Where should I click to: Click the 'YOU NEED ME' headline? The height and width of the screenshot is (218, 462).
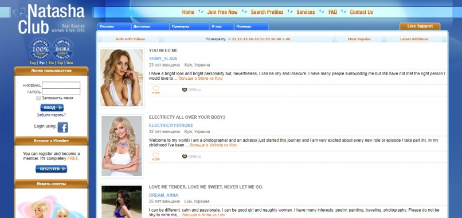point(163,50)
